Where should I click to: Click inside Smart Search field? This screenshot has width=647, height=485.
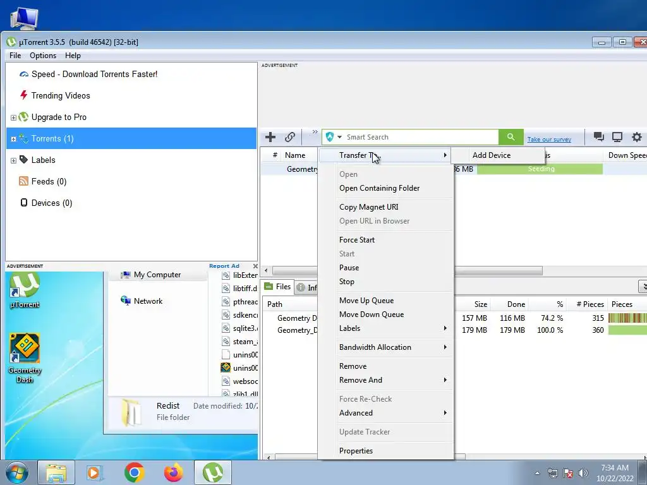421,137
